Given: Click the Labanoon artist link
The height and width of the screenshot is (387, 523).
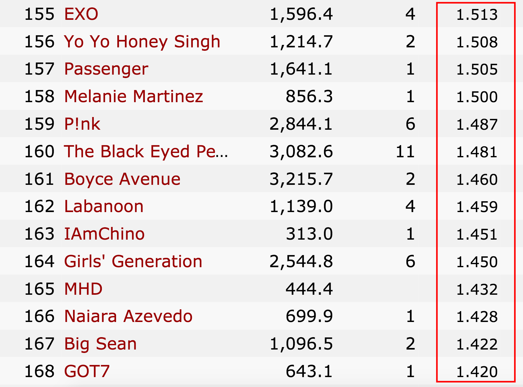Looking at the screenshot, I should pos(104,207).
